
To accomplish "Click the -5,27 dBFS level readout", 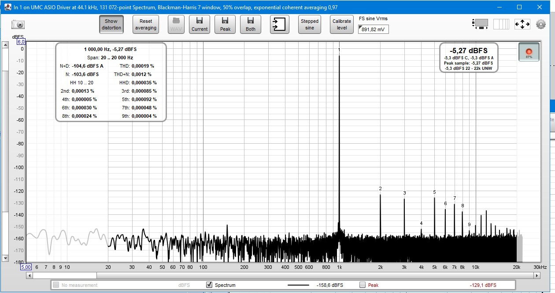I will [469, 51].
